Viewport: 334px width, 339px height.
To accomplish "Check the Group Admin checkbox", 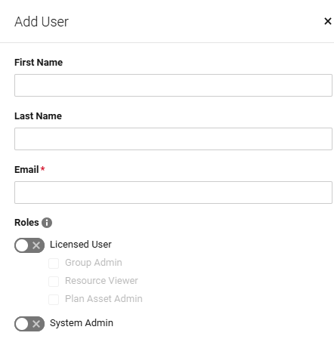I will (54, 263).
